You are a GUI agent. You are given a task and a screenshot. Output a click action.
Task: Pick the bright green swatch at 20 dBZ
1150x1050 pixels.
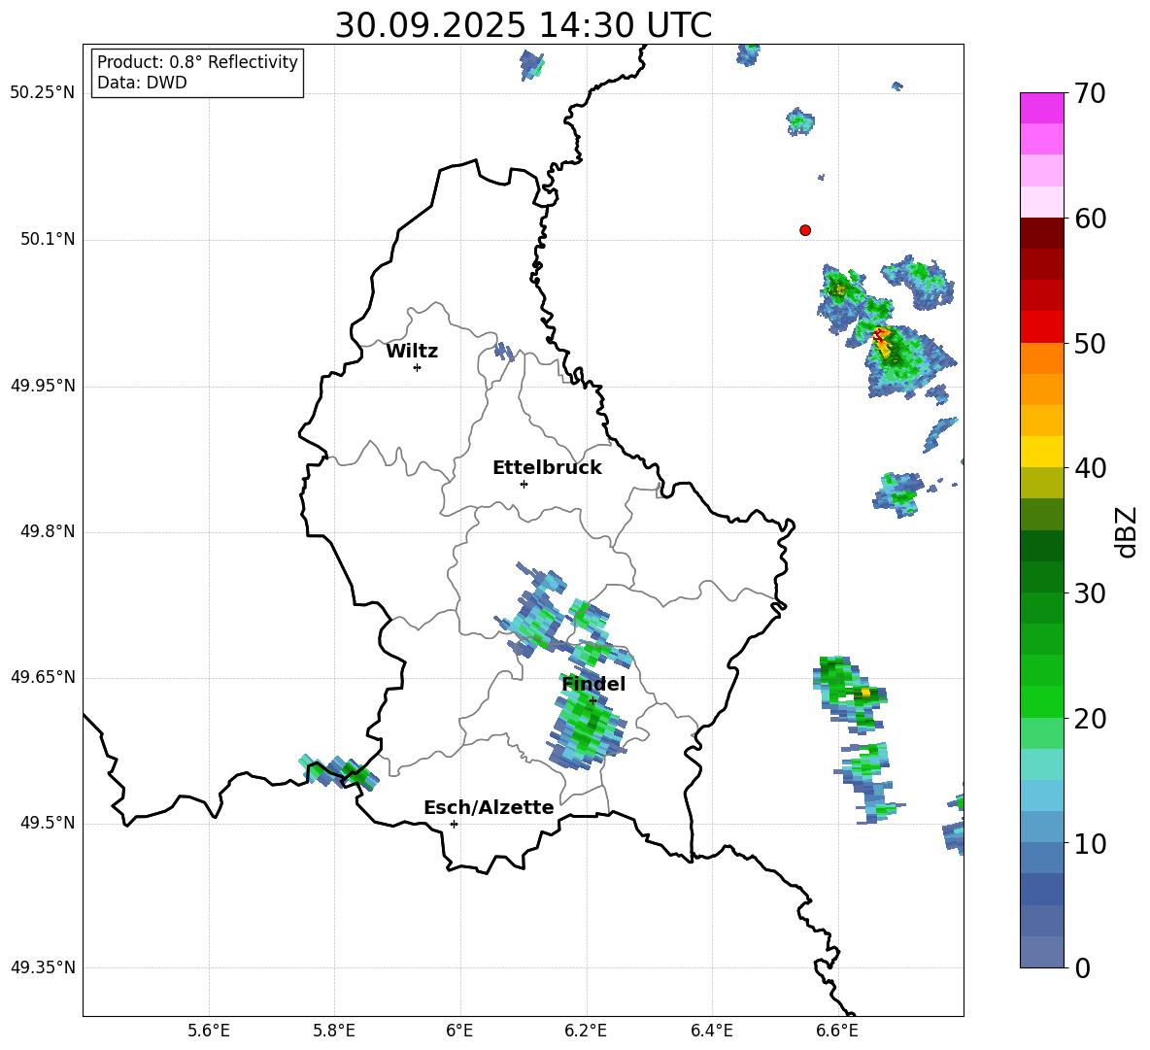tap(1042, 701)
